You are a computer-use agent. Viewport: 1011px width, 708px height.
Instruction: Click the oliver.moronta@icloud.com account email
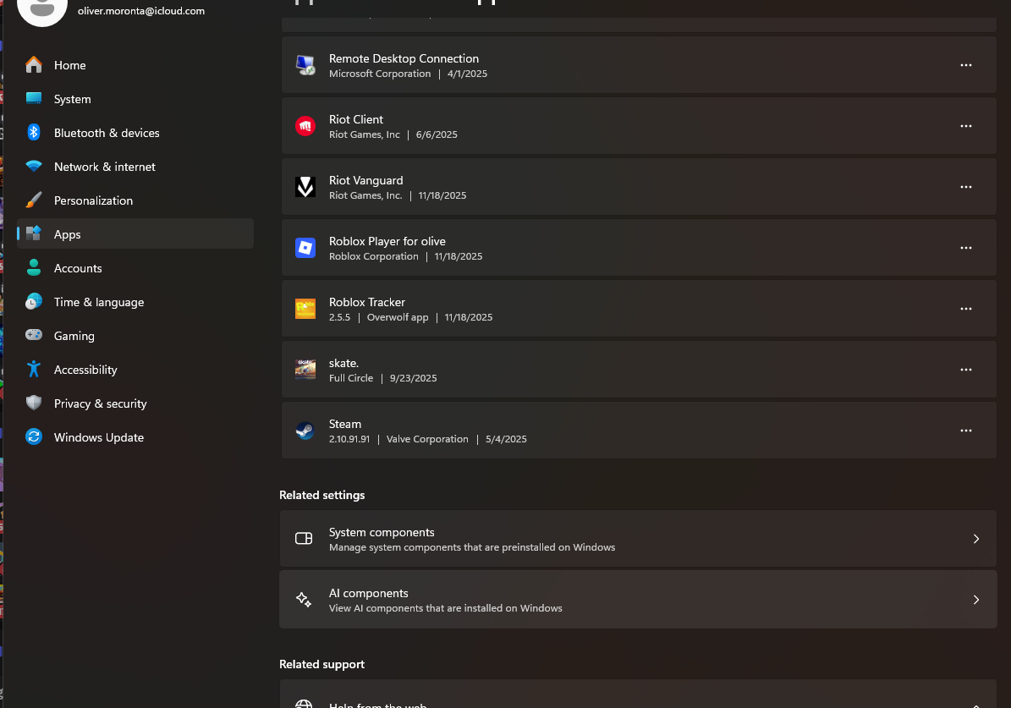[141, 11]
